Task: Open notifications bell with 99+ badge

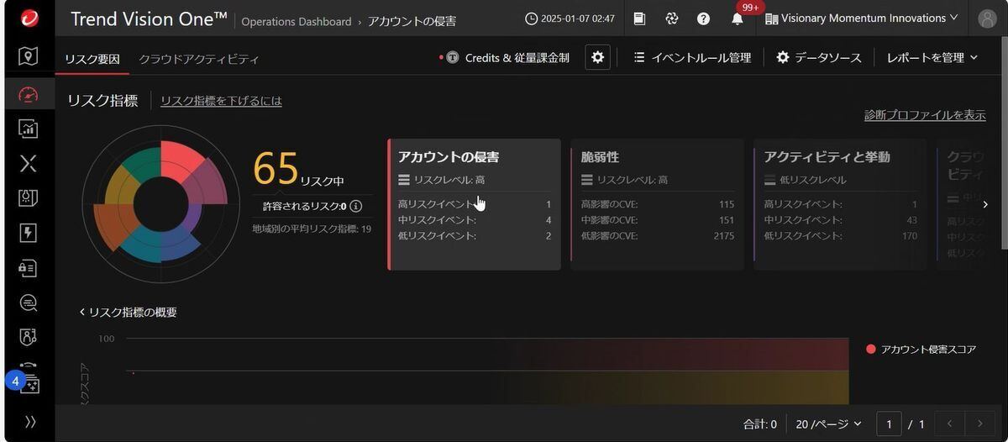Action: [x=738, y=17]
